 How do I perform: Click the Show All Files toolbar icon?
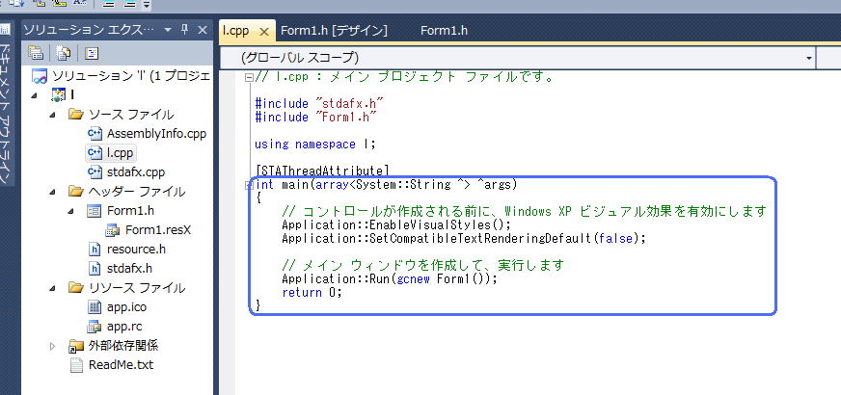pos(63,53)
